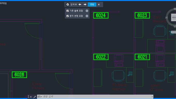Click the Richard Hames name text
The image size is (176, 99).
tap(119, 87)
